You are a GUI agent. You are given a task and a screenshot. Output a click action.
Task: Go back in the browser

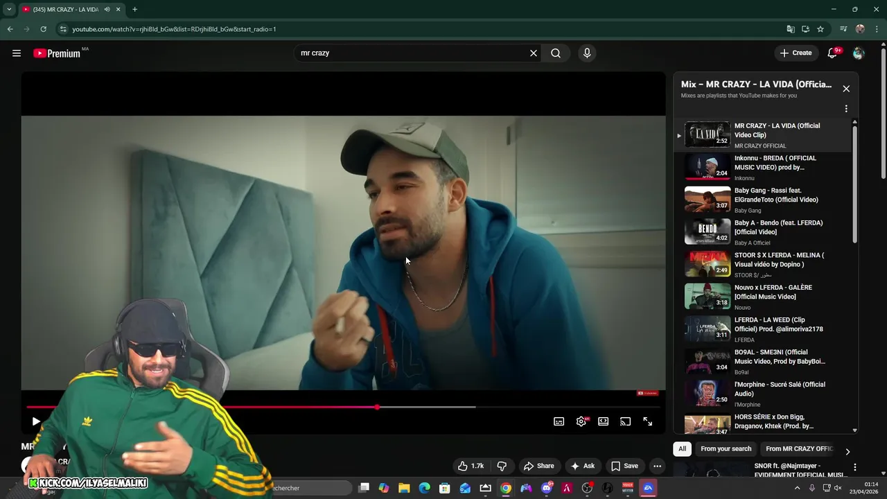coord(10,29)
